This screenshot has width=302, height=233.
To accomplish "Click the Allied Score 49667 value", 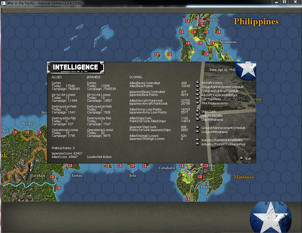I will click(73, 157).
